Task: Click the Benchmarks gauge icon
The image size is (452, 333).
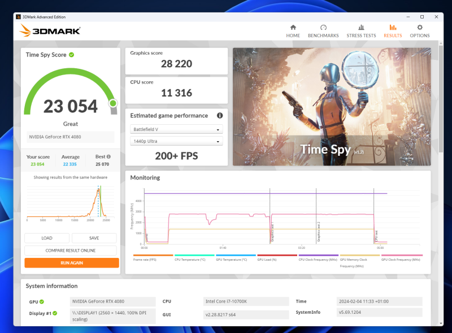Action: pos(323,27)
